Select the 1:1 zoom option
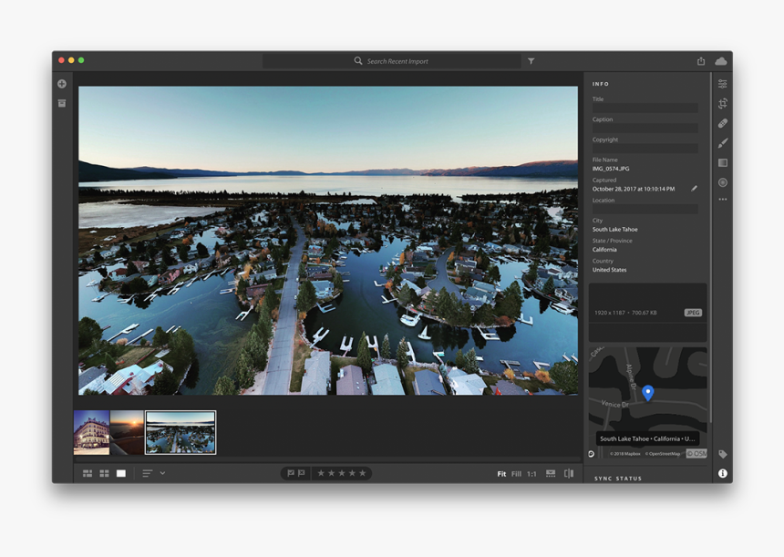The width and height of the screenshot is (784, 557). (531, 474)
